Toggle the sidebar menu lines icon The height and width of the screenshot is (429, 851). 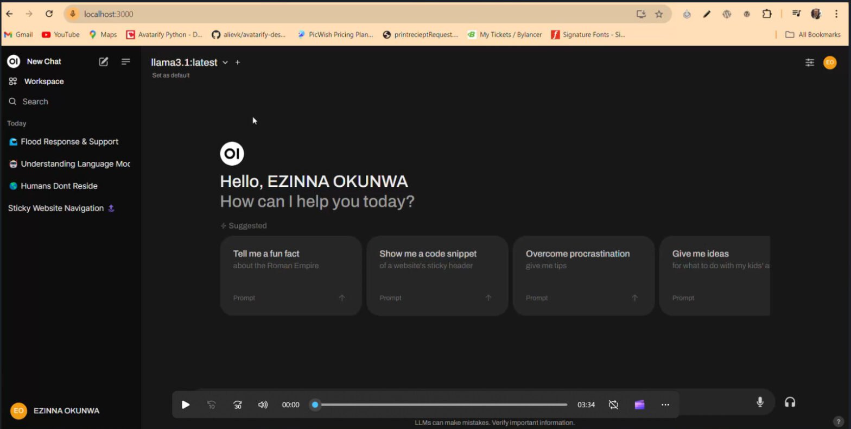126,62
